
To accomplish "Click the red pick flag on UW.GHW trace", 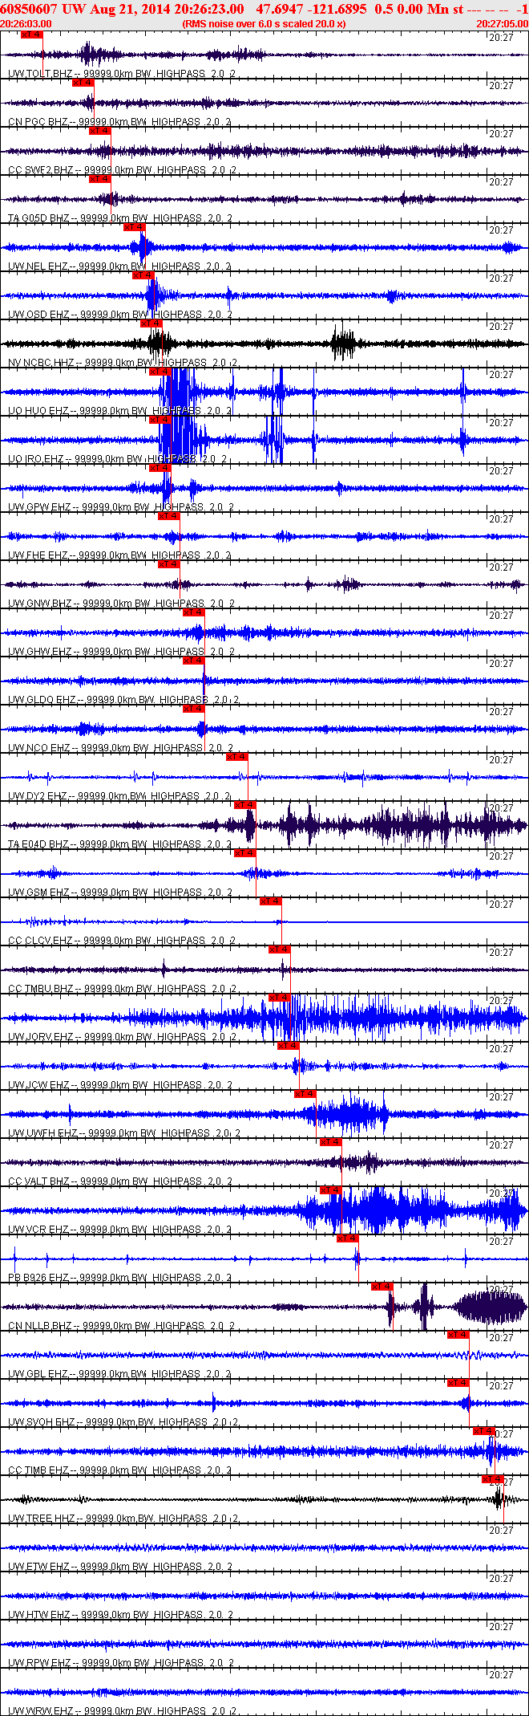I will point(195,612).
